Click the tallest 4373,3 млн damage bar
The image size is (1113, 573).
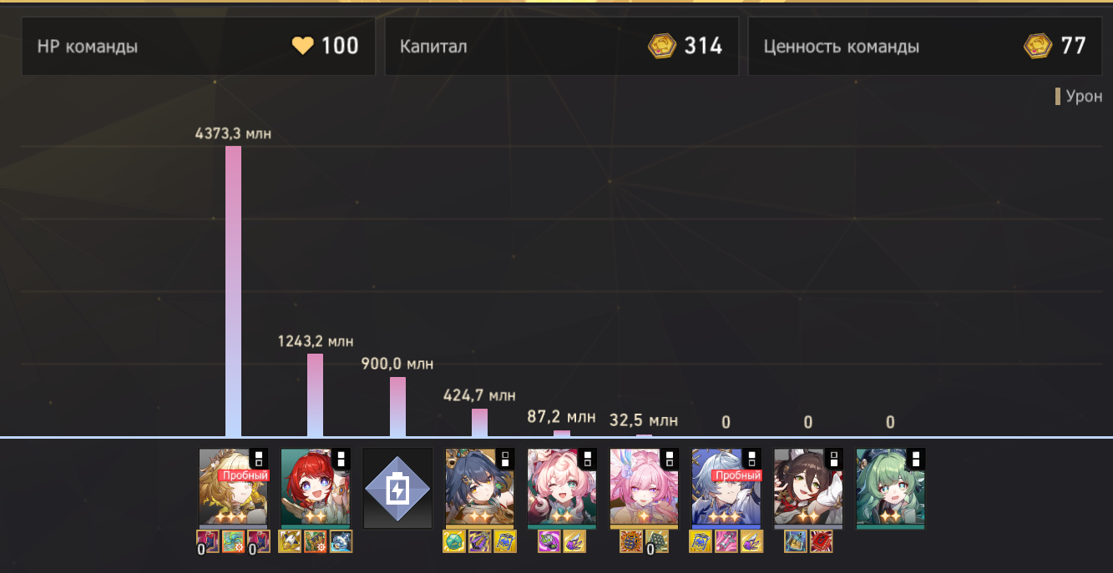click(233, 291)
